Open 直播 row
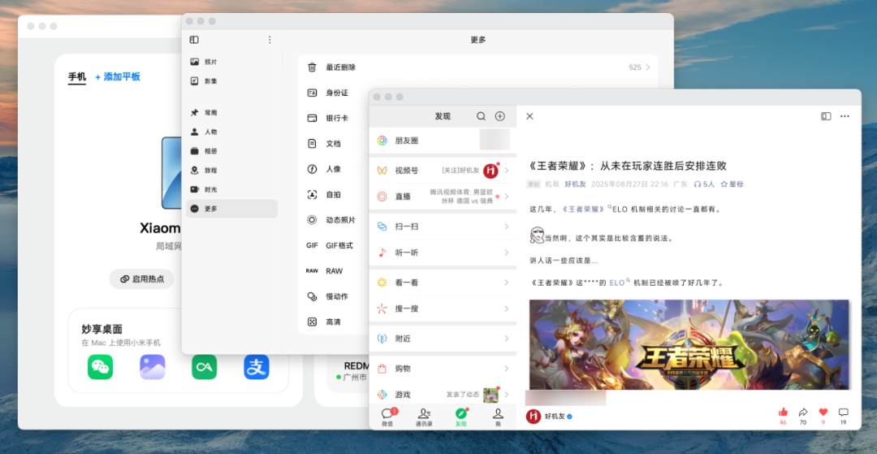 coord(443,197)
